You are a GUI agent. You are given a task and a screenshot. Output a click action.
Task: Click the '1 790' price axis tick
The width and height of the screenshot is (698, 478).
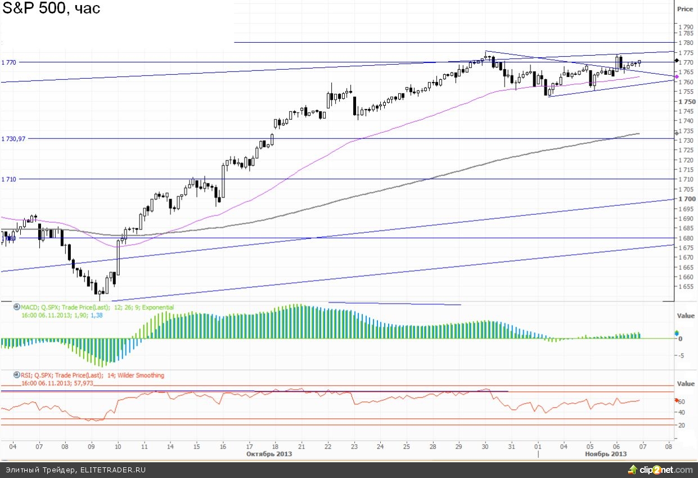(685, 26)
